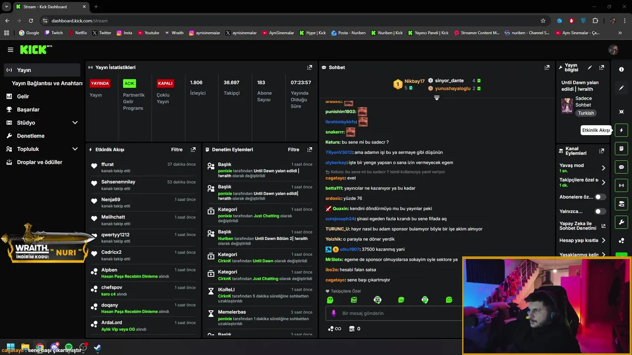Open Filtre in Etkinlik Akışı panel
This screenshot has width=632, height=355.
(x=177, y=149)
